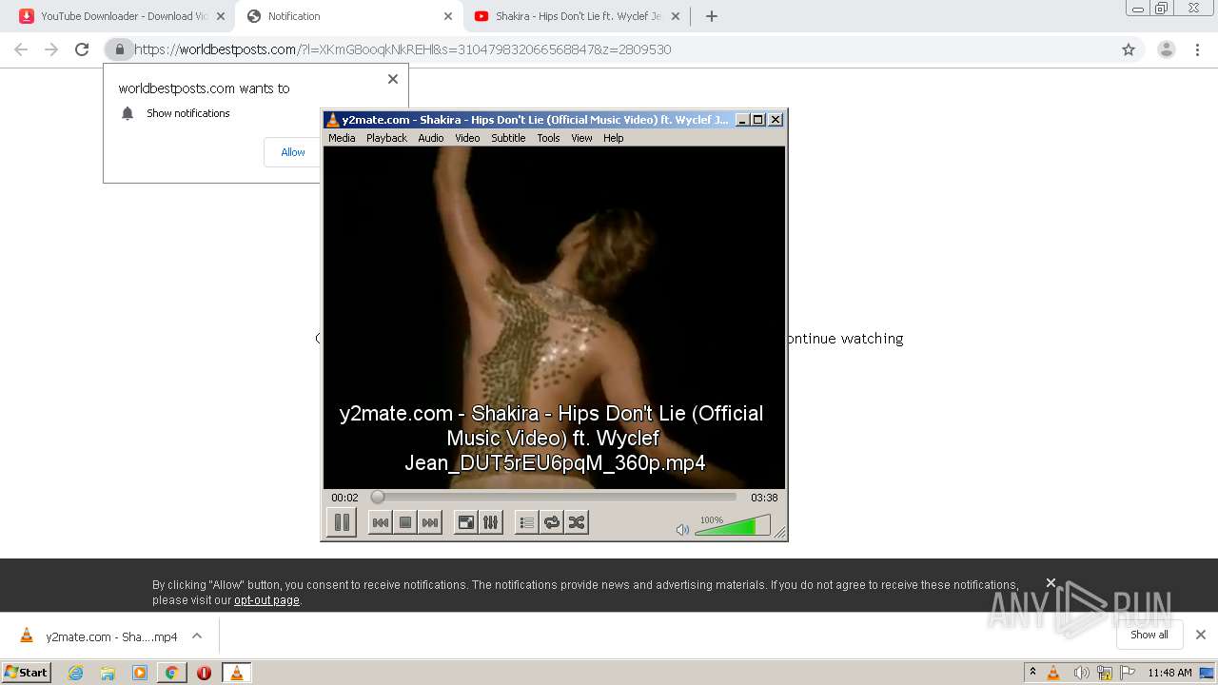The image size is (1218, 685).
Task: Open VLC Audio menu
Action: [x=431, y=138]
